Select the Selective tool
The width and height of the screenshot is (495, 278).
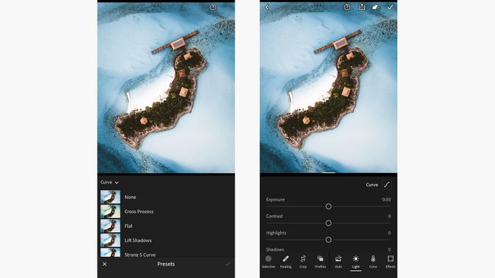click(268, 262)
